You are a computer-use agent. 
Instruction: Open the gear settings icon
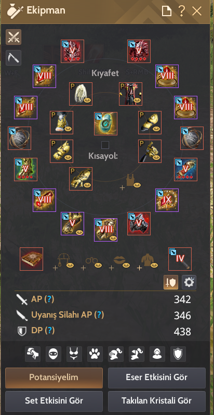coord(189,282)
